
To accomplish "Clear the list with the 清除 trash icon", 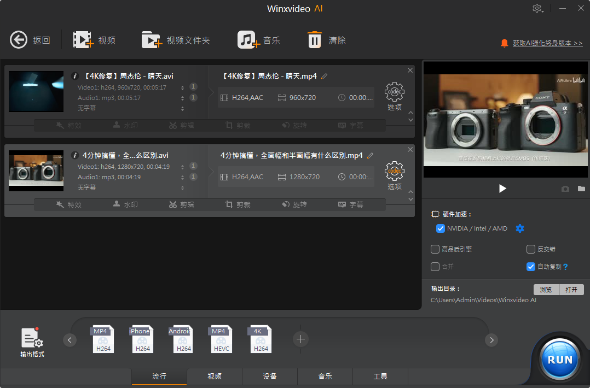I will [315, 40].
